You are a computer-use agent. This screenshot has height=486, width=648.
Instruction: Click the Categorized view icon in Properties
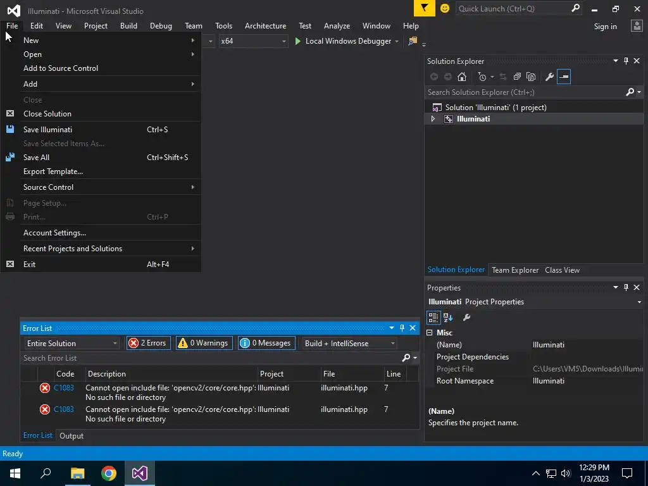[x=433, y=318]
